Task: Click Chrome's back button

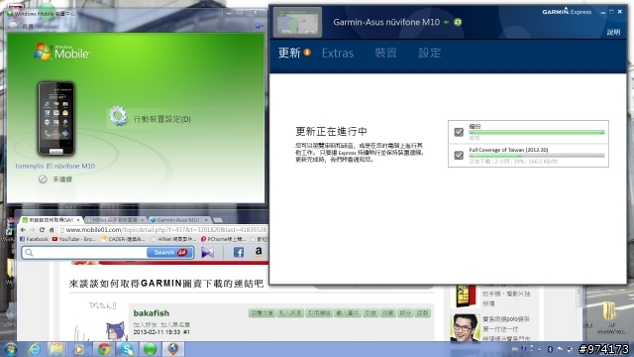Action: (x=23, y=229)
